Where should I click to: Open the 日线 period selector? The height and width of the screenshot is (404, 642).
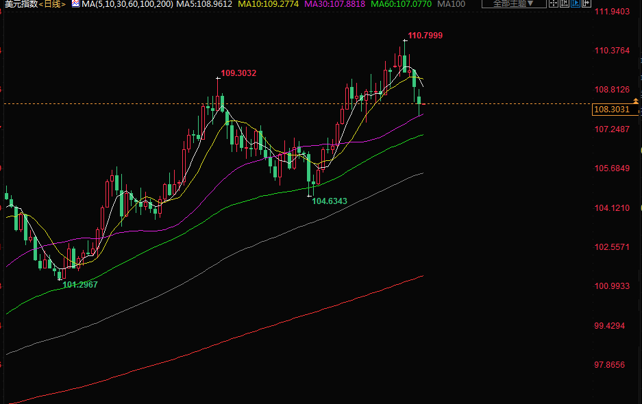click(x=53, y=4)
